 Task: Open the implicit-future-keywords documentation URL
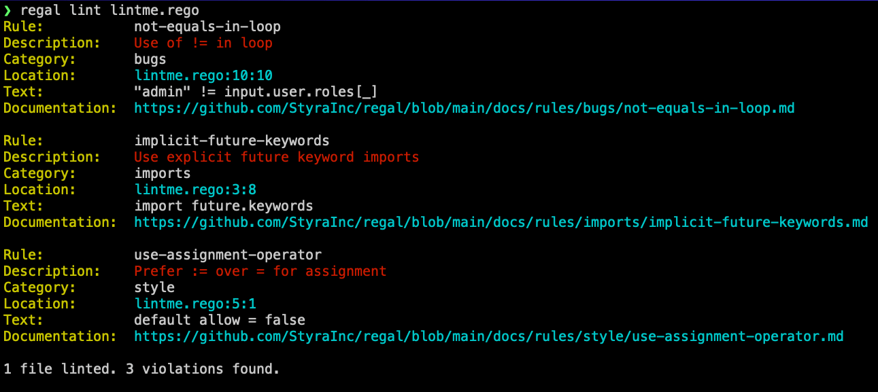[x=501, y=222]
